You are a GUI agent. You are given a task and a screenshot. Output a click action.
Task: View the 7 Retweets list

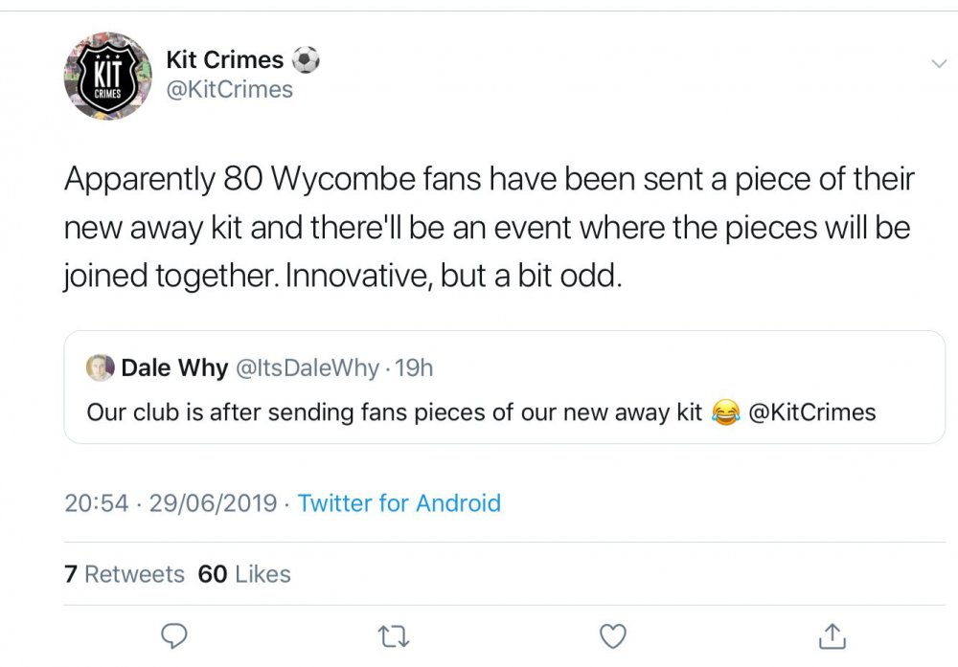(x=125, y=574)
